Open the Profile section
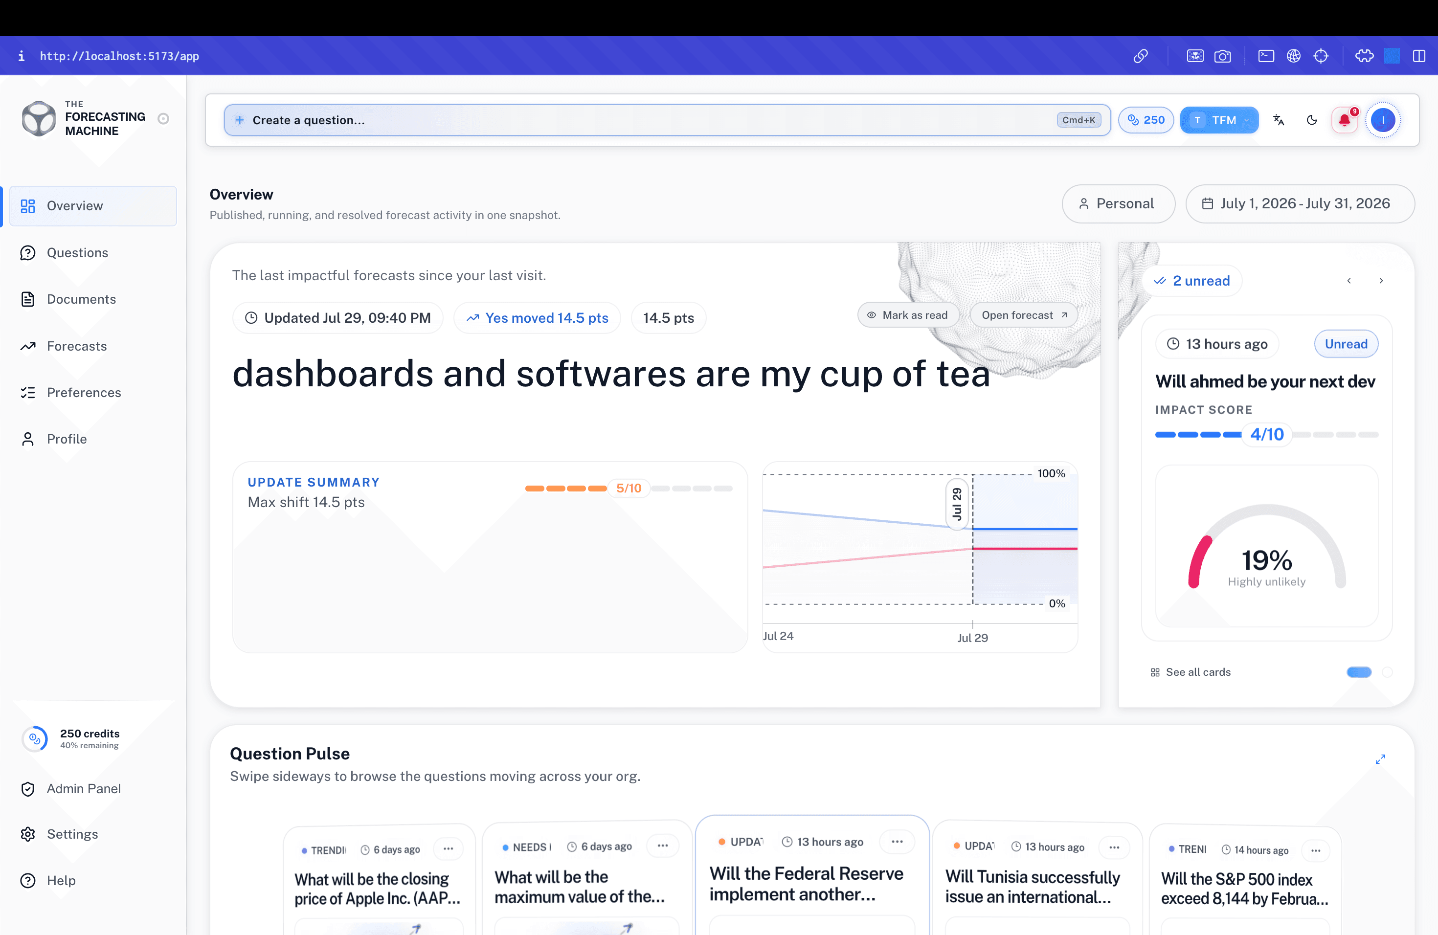Viewport: 1438px width, 935px height. coord(93,439)
